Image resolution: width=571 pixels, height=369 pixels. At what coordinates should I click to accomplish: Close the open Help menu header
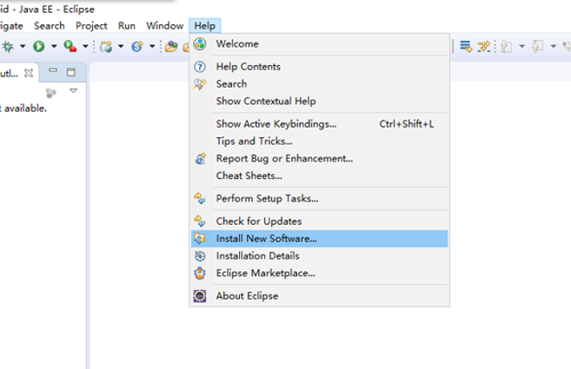click(204, 26)
